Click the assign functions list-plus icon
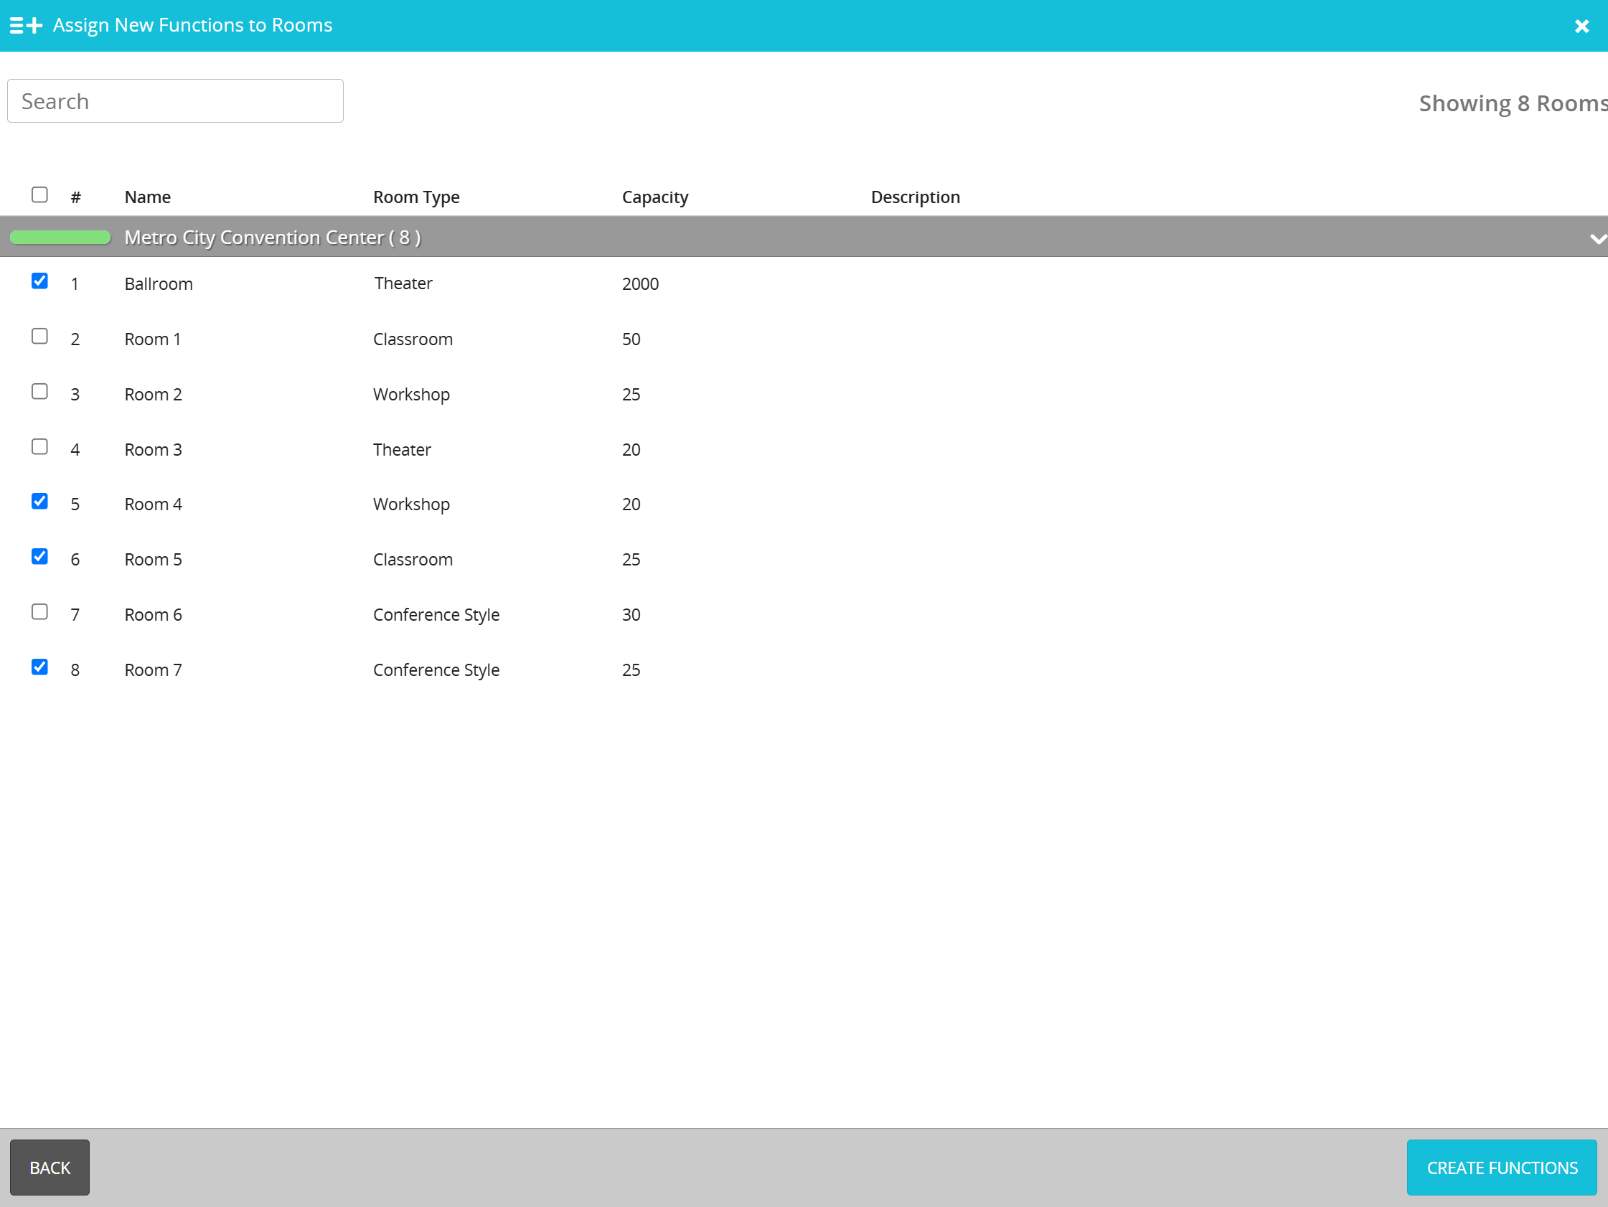Image resolution: width=1608 pixels, height=1207 pixels. 25,25
